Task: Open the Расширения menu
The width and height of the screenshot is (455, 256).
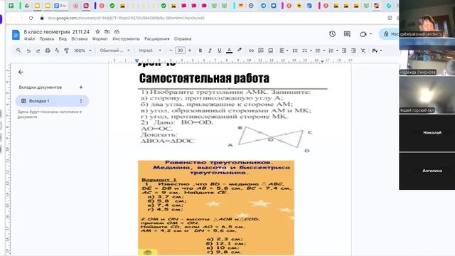Action: [156, 38]
